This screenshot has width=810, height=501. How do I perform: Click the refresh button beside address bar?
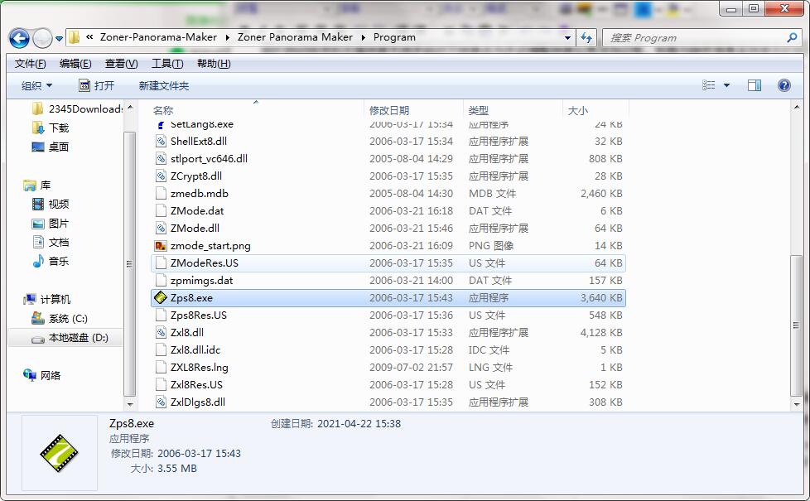pyautogui.click(x=586, y=38)
